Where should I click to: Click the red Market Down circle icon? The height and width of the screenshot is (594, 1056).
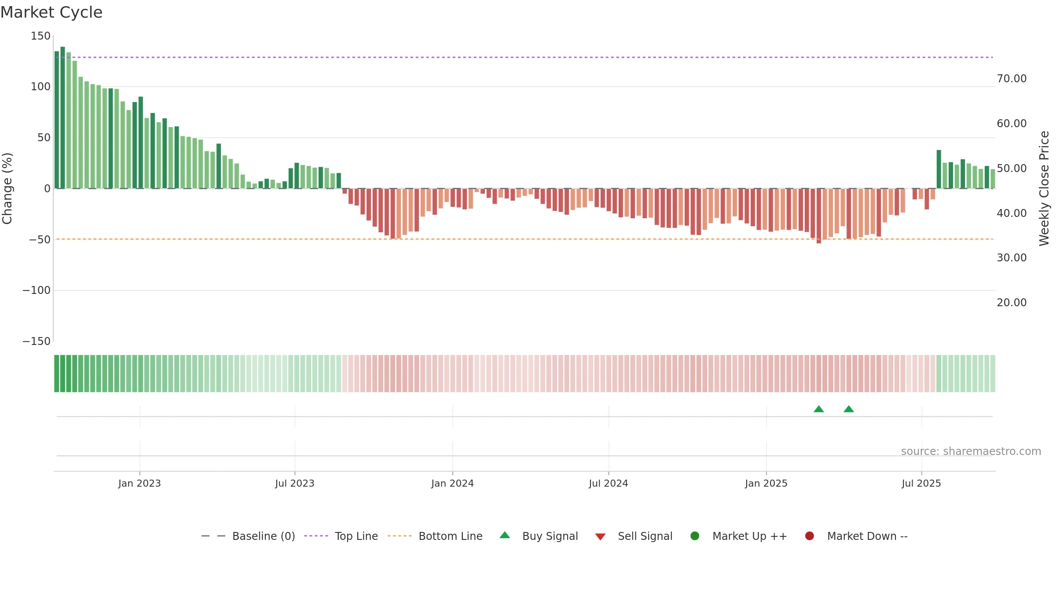809,536
